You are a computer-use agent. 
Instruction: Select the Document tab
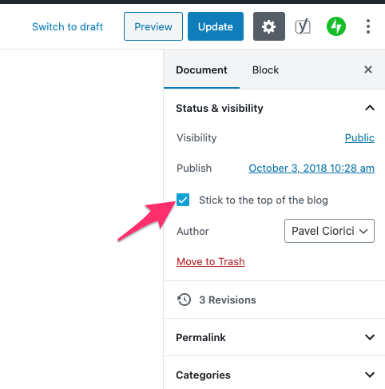tap(201, 70)
